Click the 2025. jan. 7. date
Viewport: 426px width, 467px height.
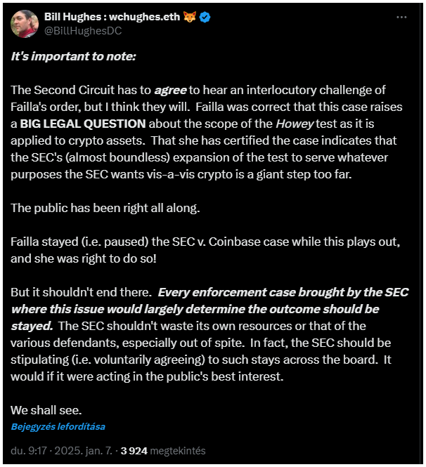click(83, 451)
